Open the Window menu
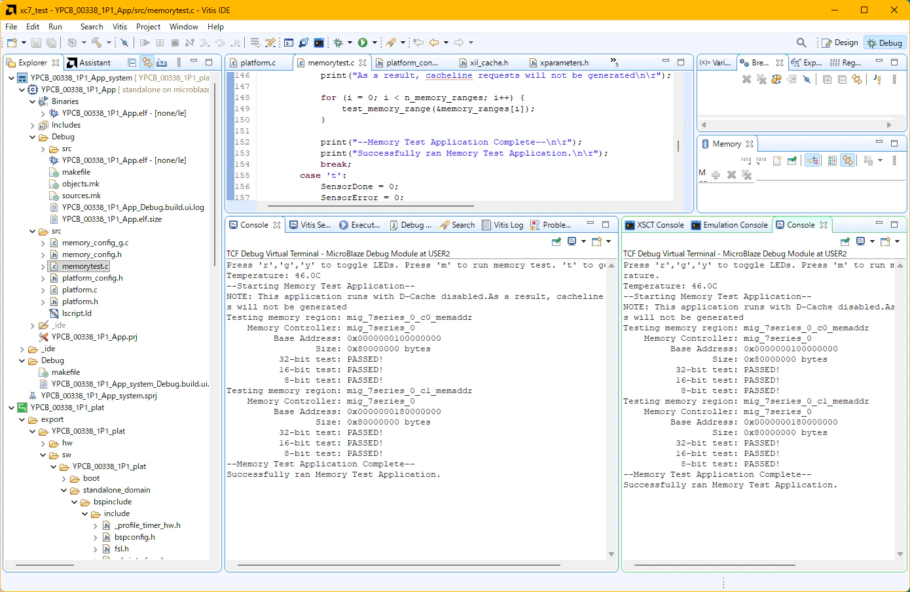 [184, 27]
